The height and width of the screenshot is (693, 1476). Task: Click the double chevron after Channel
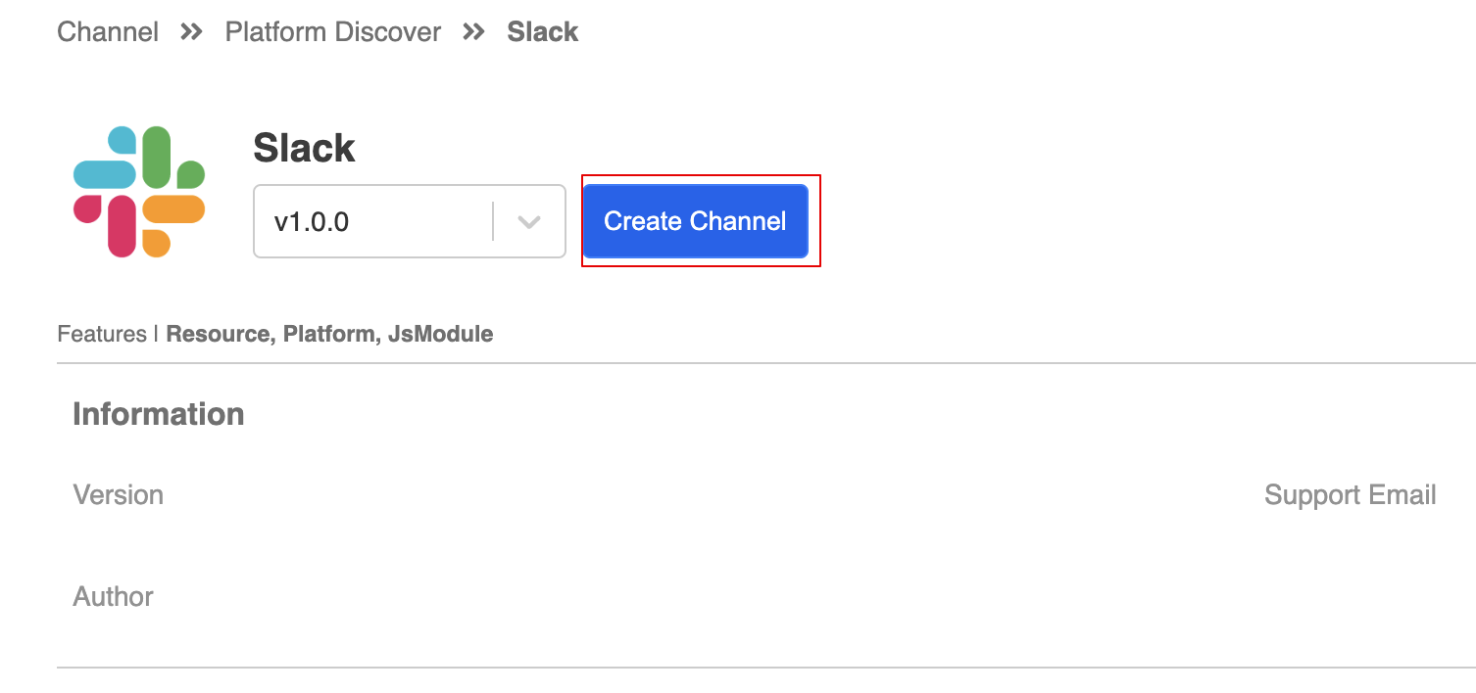[191, 32]
